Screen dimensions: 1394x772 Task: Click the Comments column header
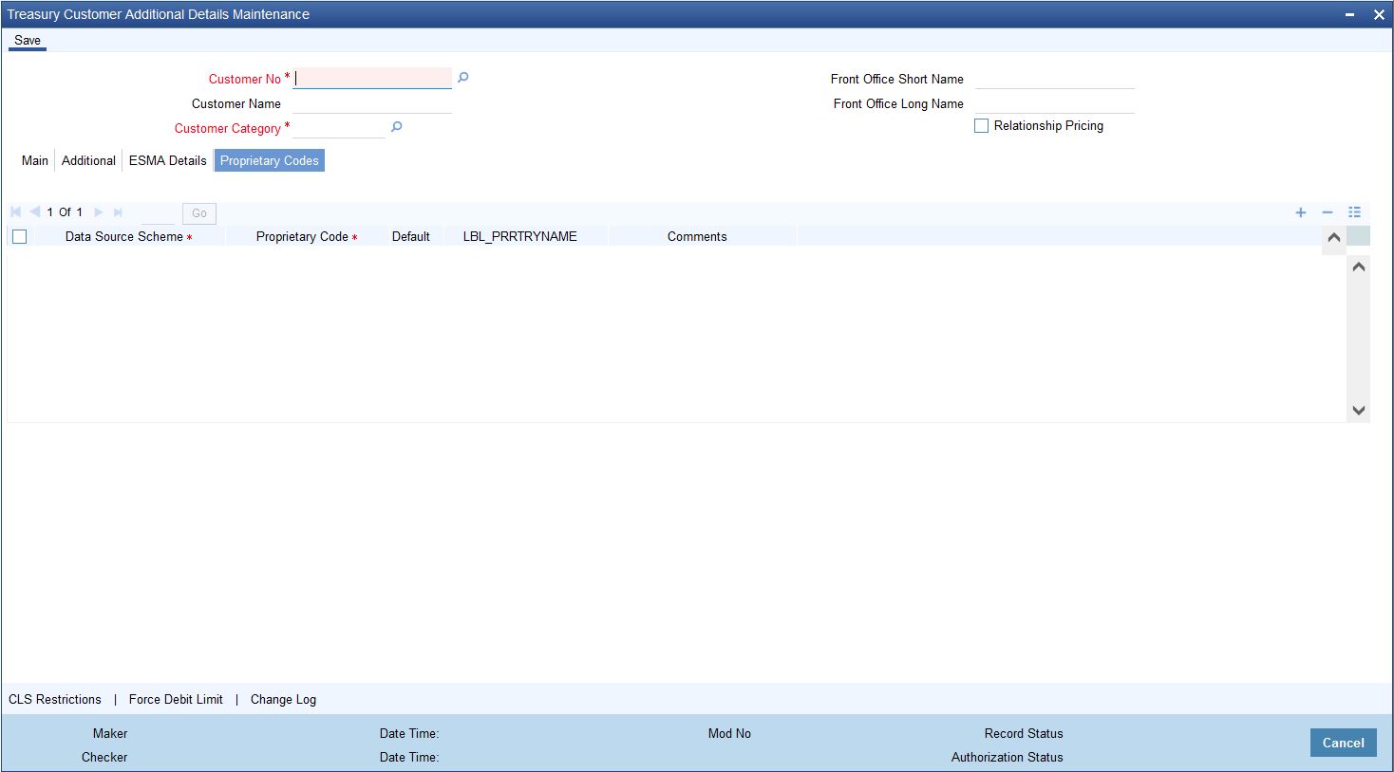697,236
